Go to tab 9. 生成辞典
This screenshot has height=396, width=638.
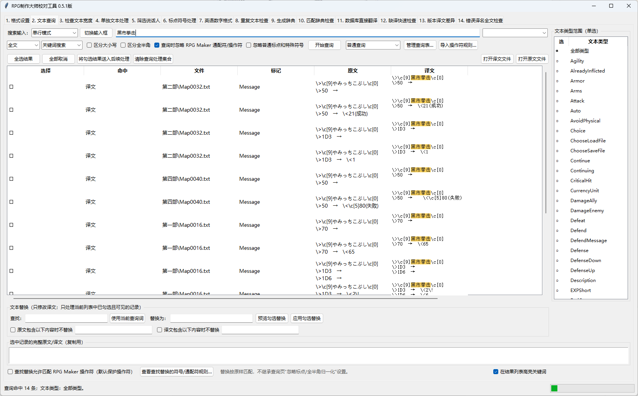[283, 20]
